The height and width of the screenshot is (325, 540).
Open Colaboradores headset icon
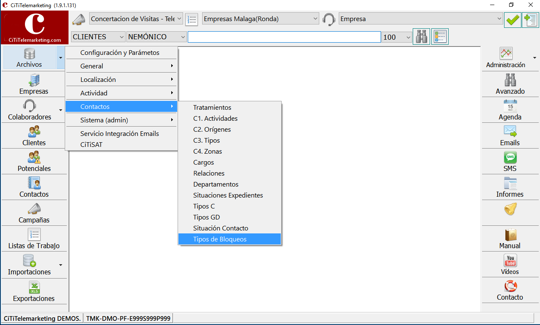pyautogui.click(x=29, y=106)
